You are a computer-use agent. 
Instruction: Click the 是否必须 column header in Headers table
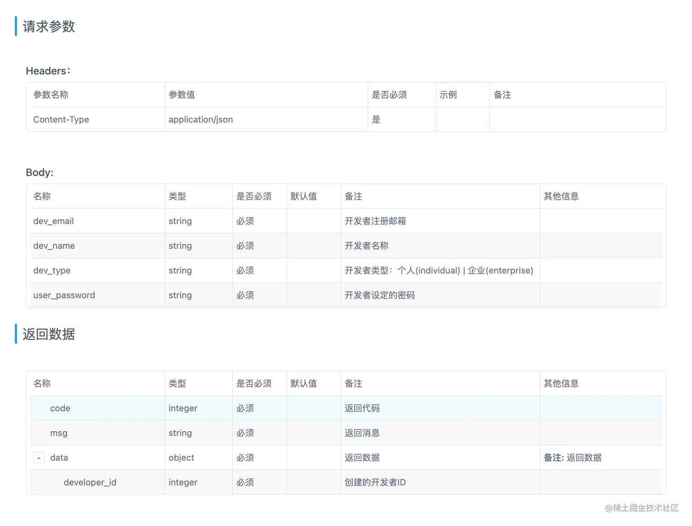389,95
